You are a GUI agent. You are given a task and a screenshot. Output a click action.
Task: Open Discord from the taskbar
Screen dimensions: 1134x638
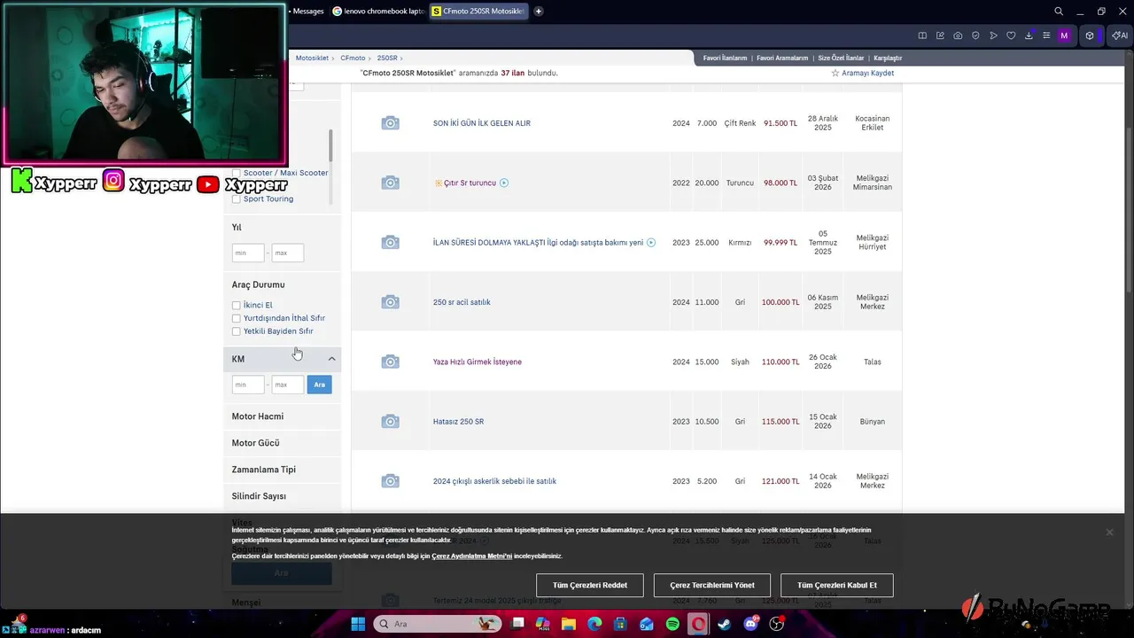[x=751, y=624]
